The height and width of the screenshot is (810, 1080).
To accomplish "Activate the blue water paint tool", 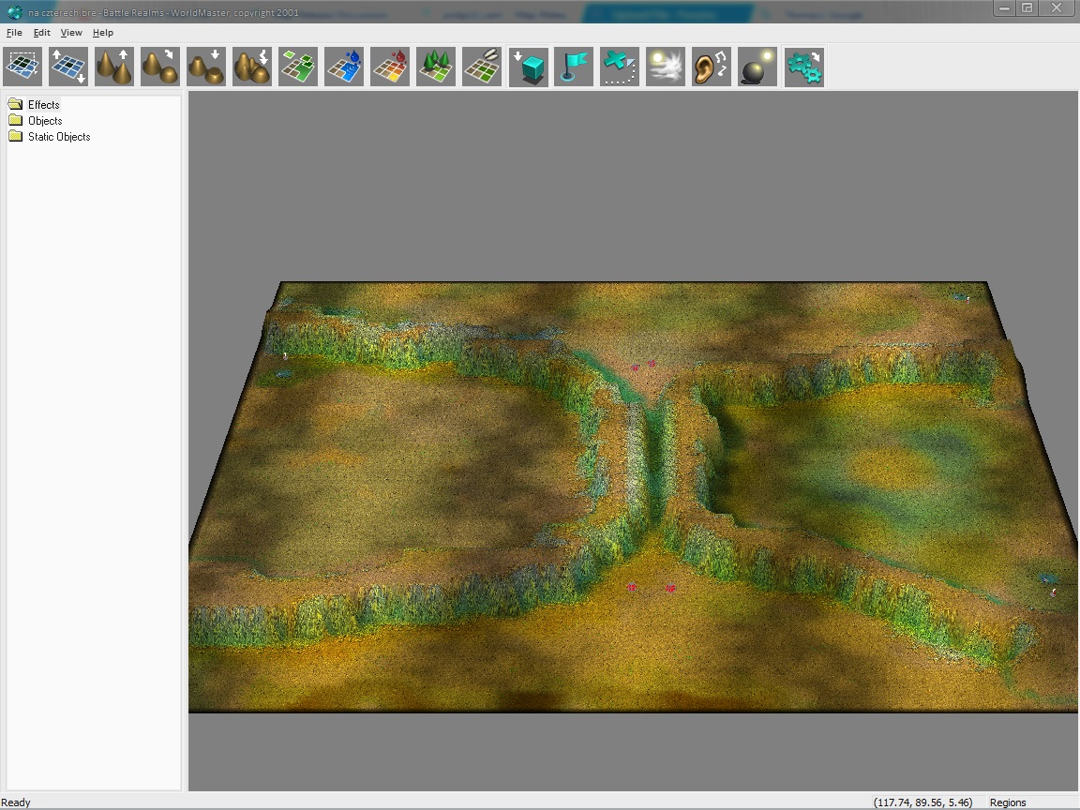I will coord(344,67).
